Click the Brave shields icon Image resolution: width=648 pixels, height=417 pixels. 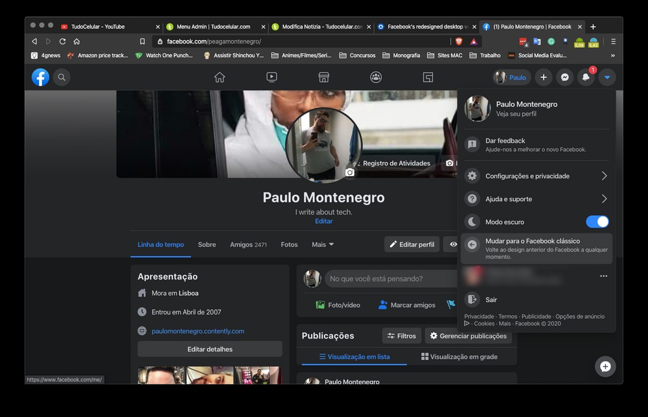(459, 42)
